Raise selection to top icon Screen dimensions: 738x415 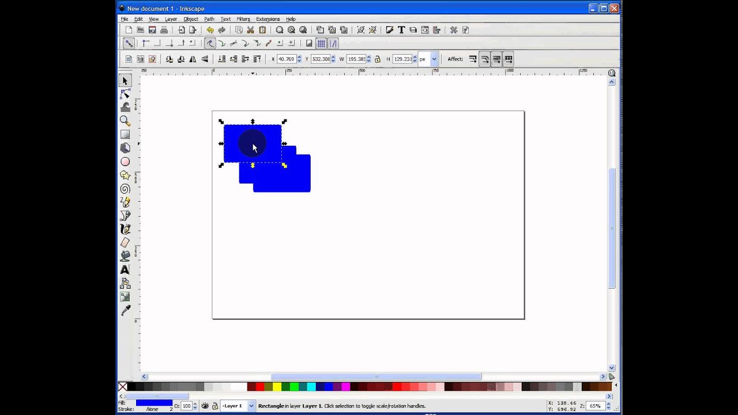(257, 59)
